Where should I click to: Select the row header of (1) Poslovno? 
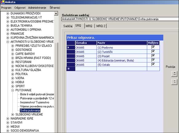tap(71, 47)
